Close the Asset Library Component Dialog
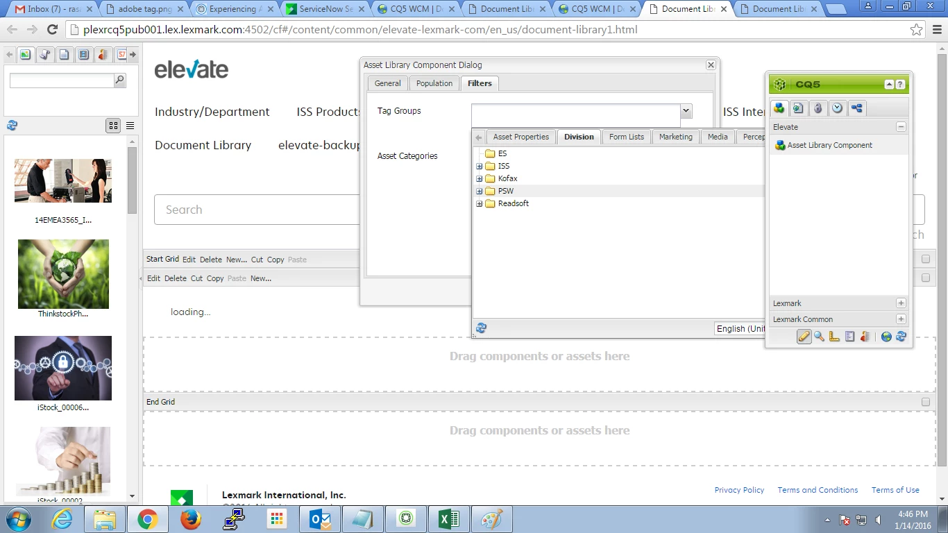The width and height of the screenshot is (948, 533). click(711, 65)
